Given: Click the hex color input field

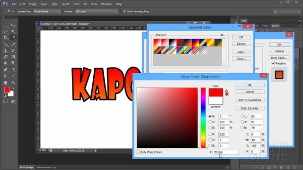Looking at the screenshot, I should point(225,152).
